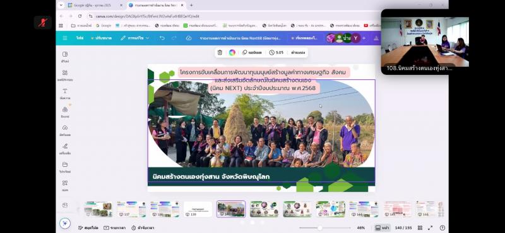The image size is (505, 233).
Task: Open the Google bookmark
Action: [x=104, y=25]
